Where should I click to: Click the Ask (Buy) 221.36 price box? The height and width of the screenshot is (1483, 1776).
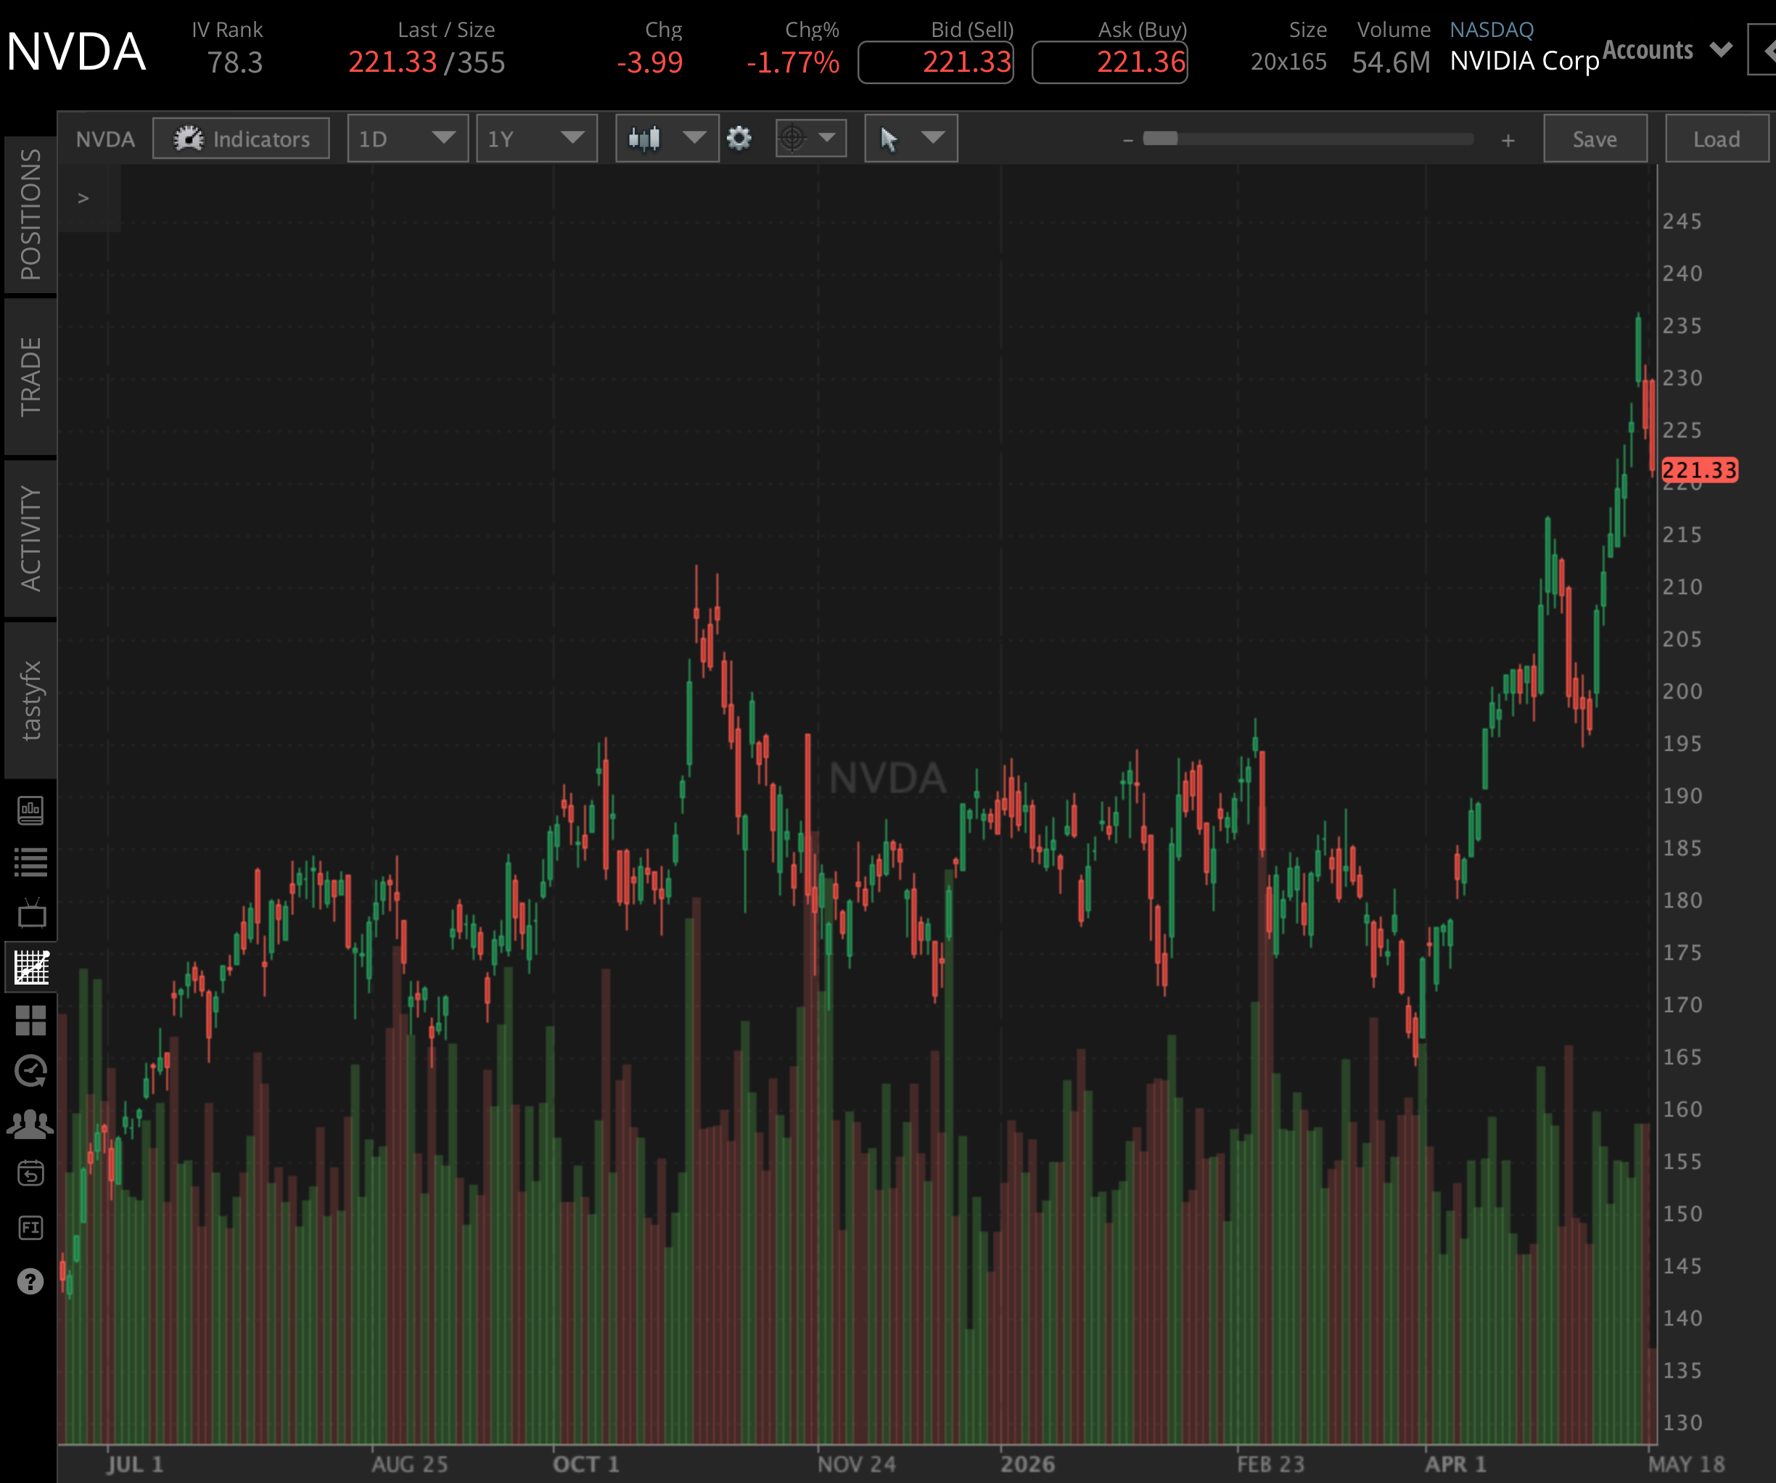tap(1111, 62)
